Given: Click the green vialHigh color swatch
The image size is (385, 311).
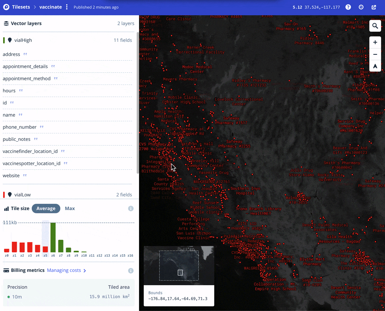Looking at the screenshot, I should click(4, 40).
